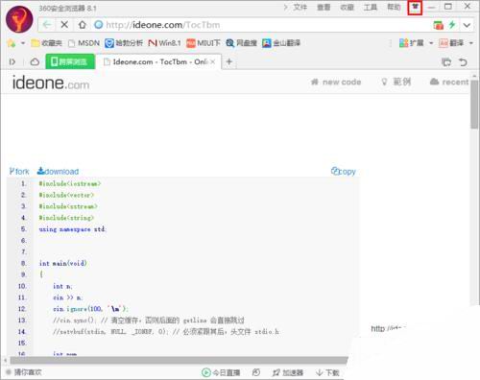Click the recent codes link
Image resolution: width=480 pixels, height=380 pixels.
tap(449, 82)
